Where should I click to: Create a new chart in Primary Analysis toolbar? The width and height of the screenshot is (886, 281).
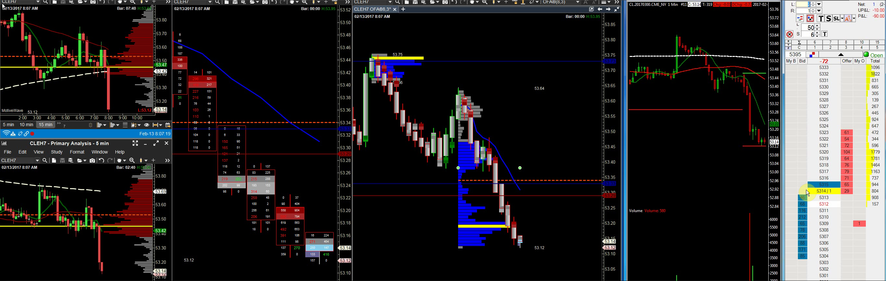coord(54,160)
